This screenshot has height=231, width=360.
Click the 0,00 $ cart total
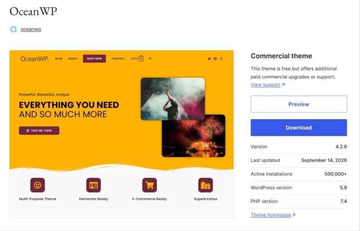click(x=134, y=59)
